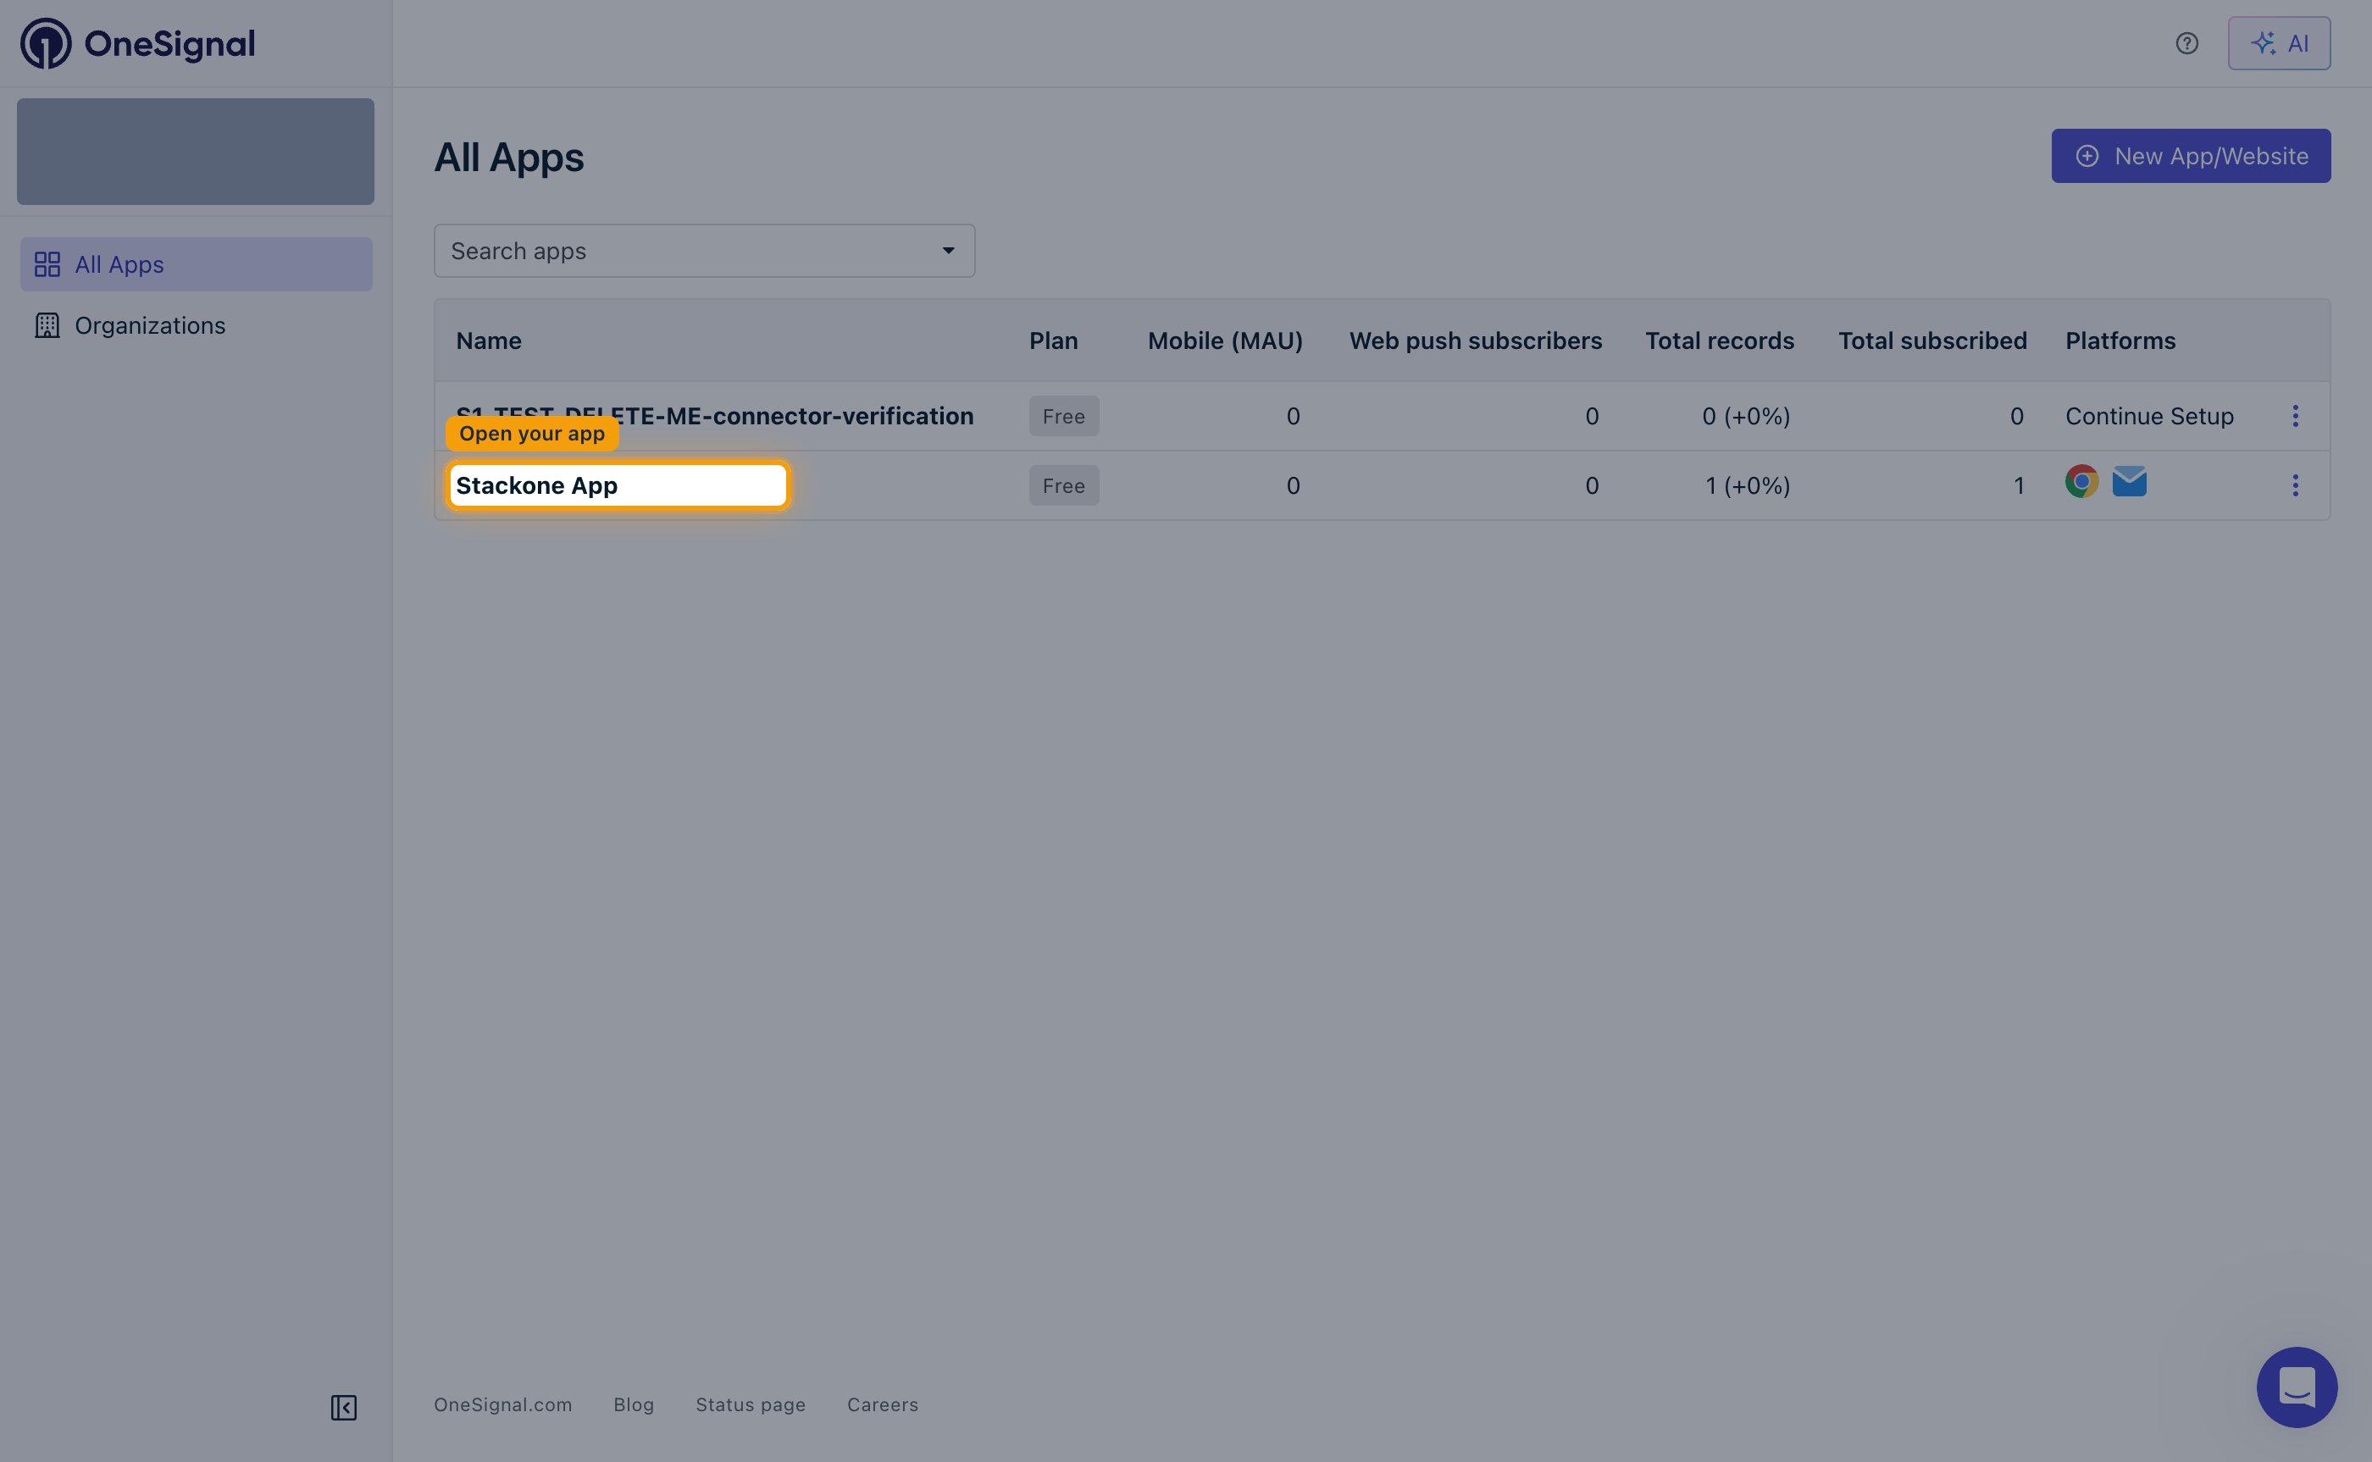This screenshot has width=2372, height=1462.
Task: Select All Apps in sidebar
Action: pyautogui.click(x=197, y=264)
